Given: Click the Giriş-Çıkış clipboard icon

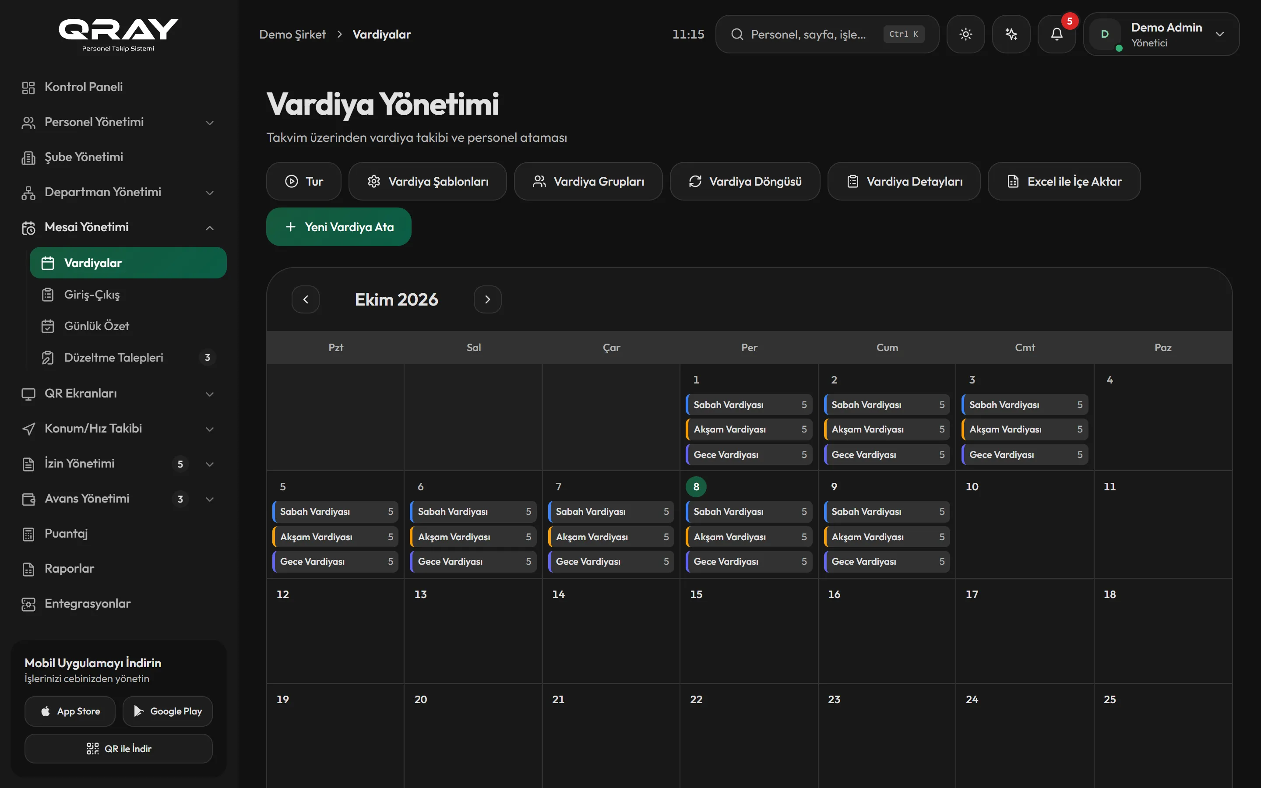Looking at the screenshot, I should pos(48,295).
